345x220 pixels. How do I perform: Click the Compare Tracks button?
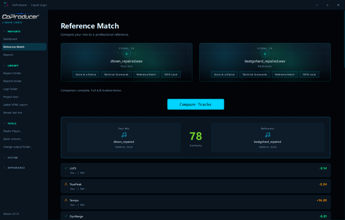coord(195,104)
